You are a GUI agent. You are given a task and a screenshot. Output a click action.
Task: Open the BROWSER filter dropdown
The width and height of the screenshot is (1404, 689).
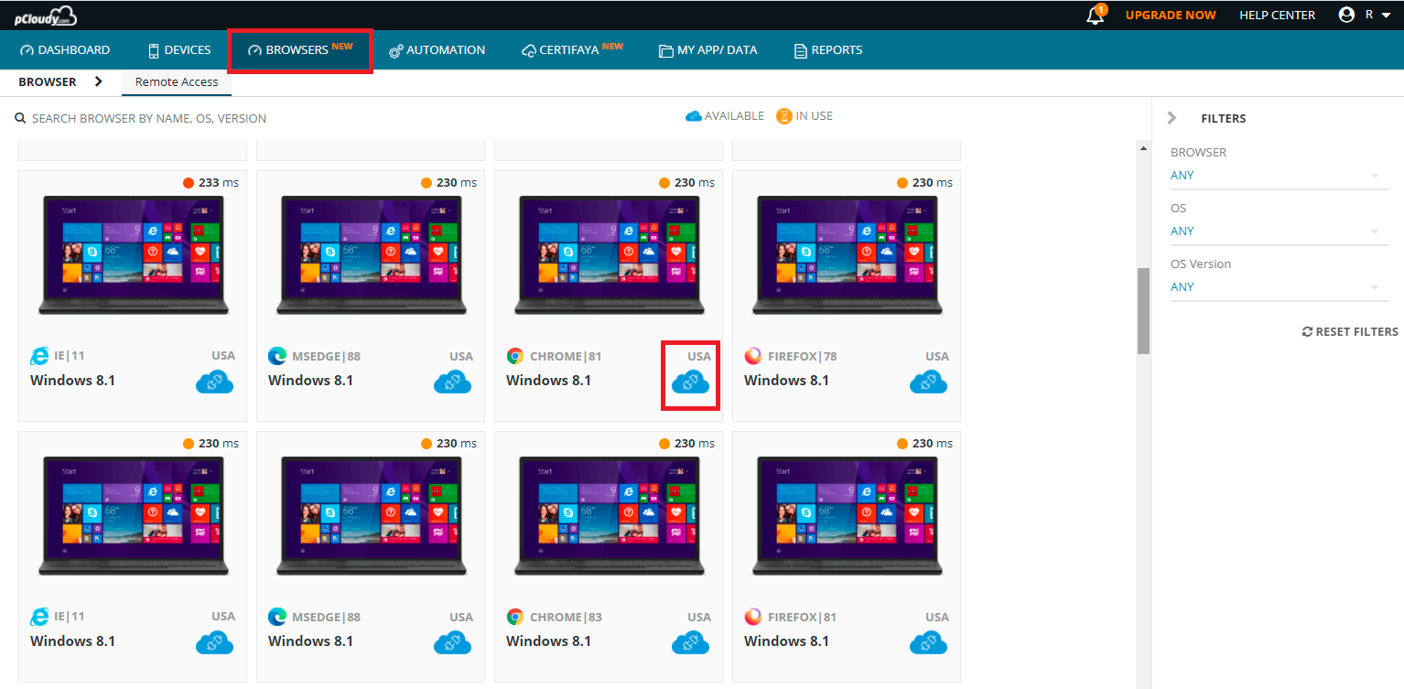pos(1280,176)
